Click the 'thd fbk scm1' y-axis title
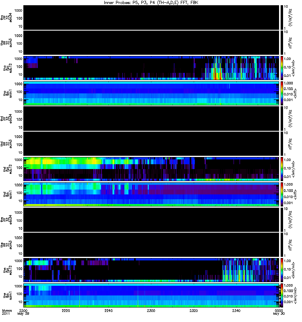 pyautogui.click(x=8, y=194)
